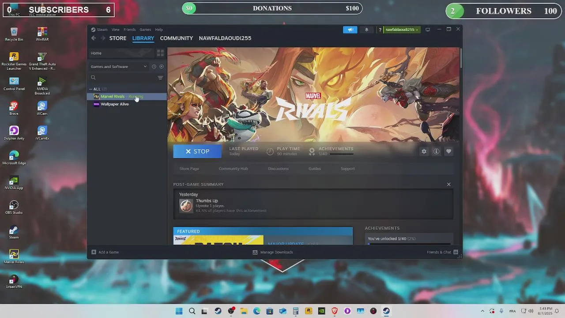The height and width of the screenshot is (318, 565).
Task: Open Marvel Rivals Store Page link
Action: [189, 169]
